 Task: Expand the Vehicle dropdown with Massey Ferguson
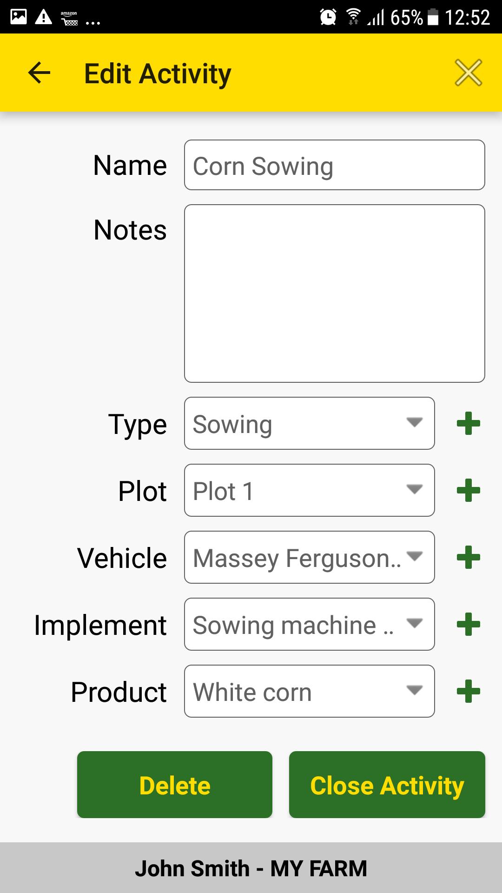pyautogui.click(x=310, y=557)
